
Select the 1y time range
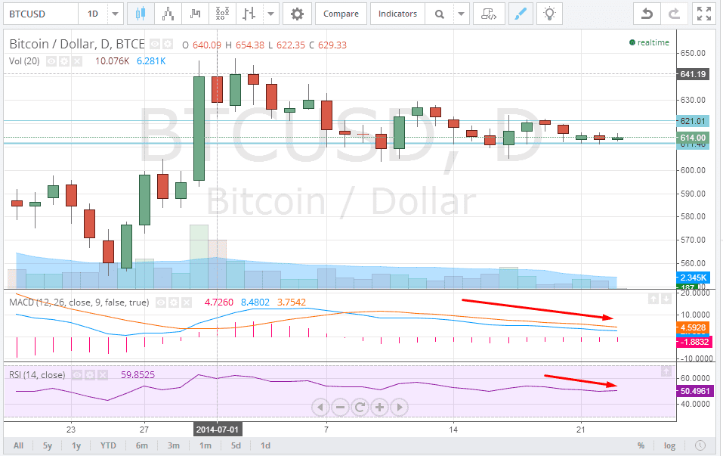coord(76,445)
